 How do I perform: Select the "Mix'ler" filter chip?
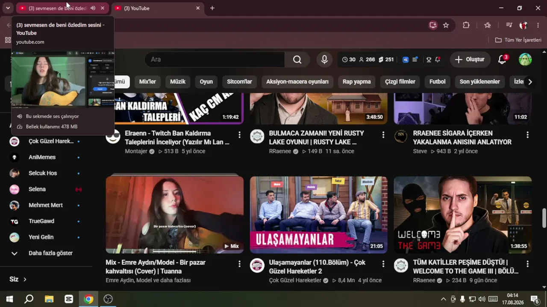[147, 81]
